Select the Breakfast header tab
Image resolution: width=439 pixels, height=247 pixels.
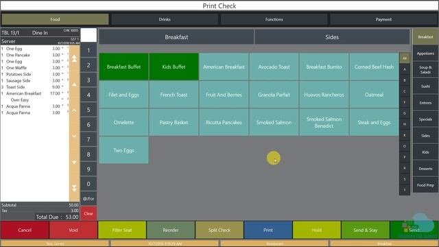pyautogui.click(x=176, y=37)
